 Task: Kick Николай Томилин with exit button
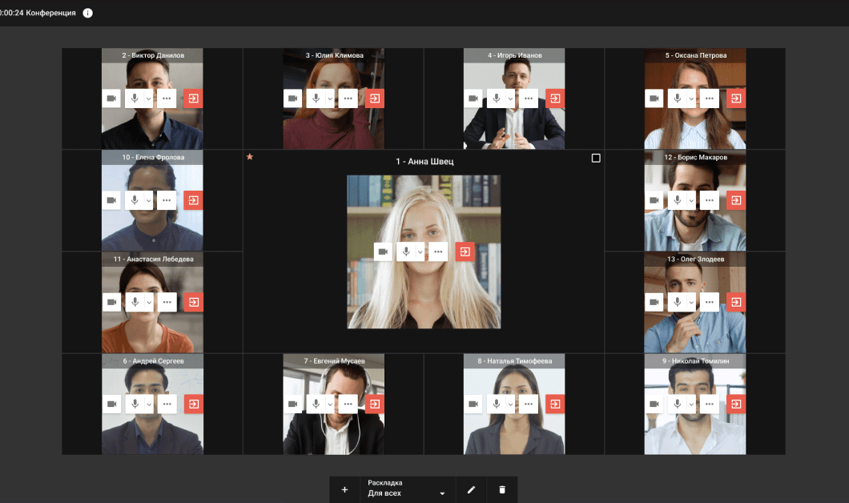click(736, 404)
